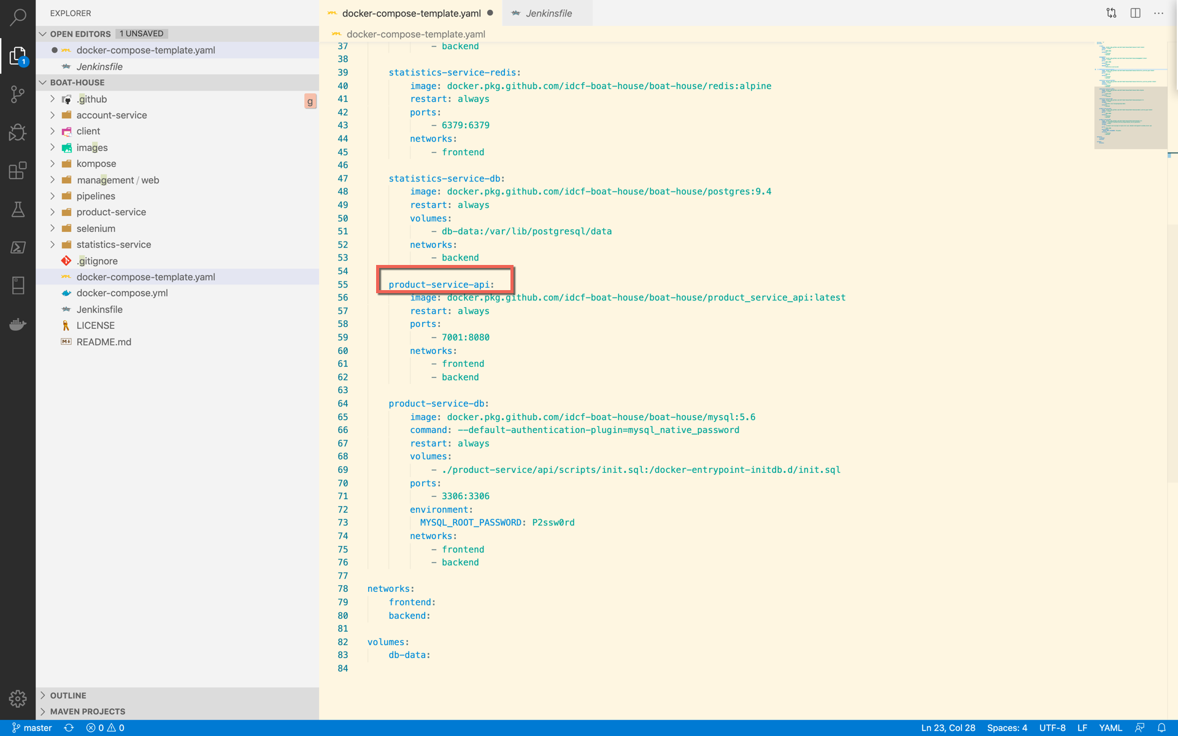Open .gitignore in the explorer
1178x736 pixels.
177,261
